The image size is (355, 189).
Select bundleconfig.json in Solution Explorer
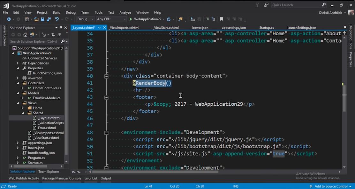click(41, 153)
